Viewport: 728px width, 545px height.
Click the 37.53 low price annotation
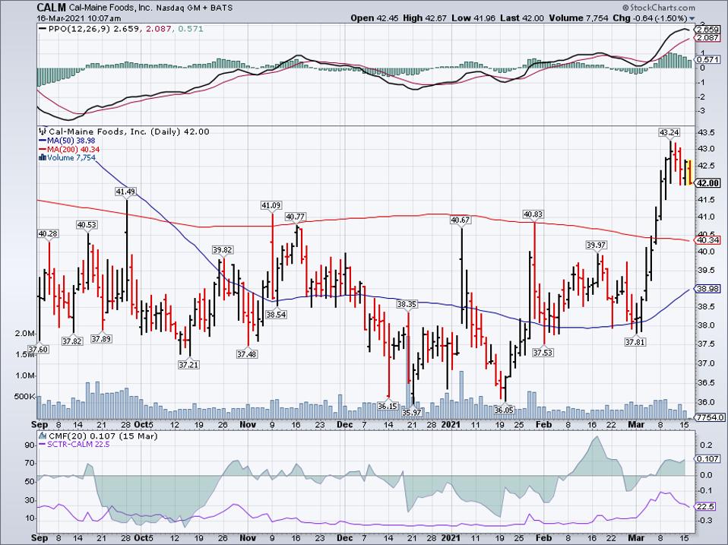pyautogui.click(x=543, y=353)
